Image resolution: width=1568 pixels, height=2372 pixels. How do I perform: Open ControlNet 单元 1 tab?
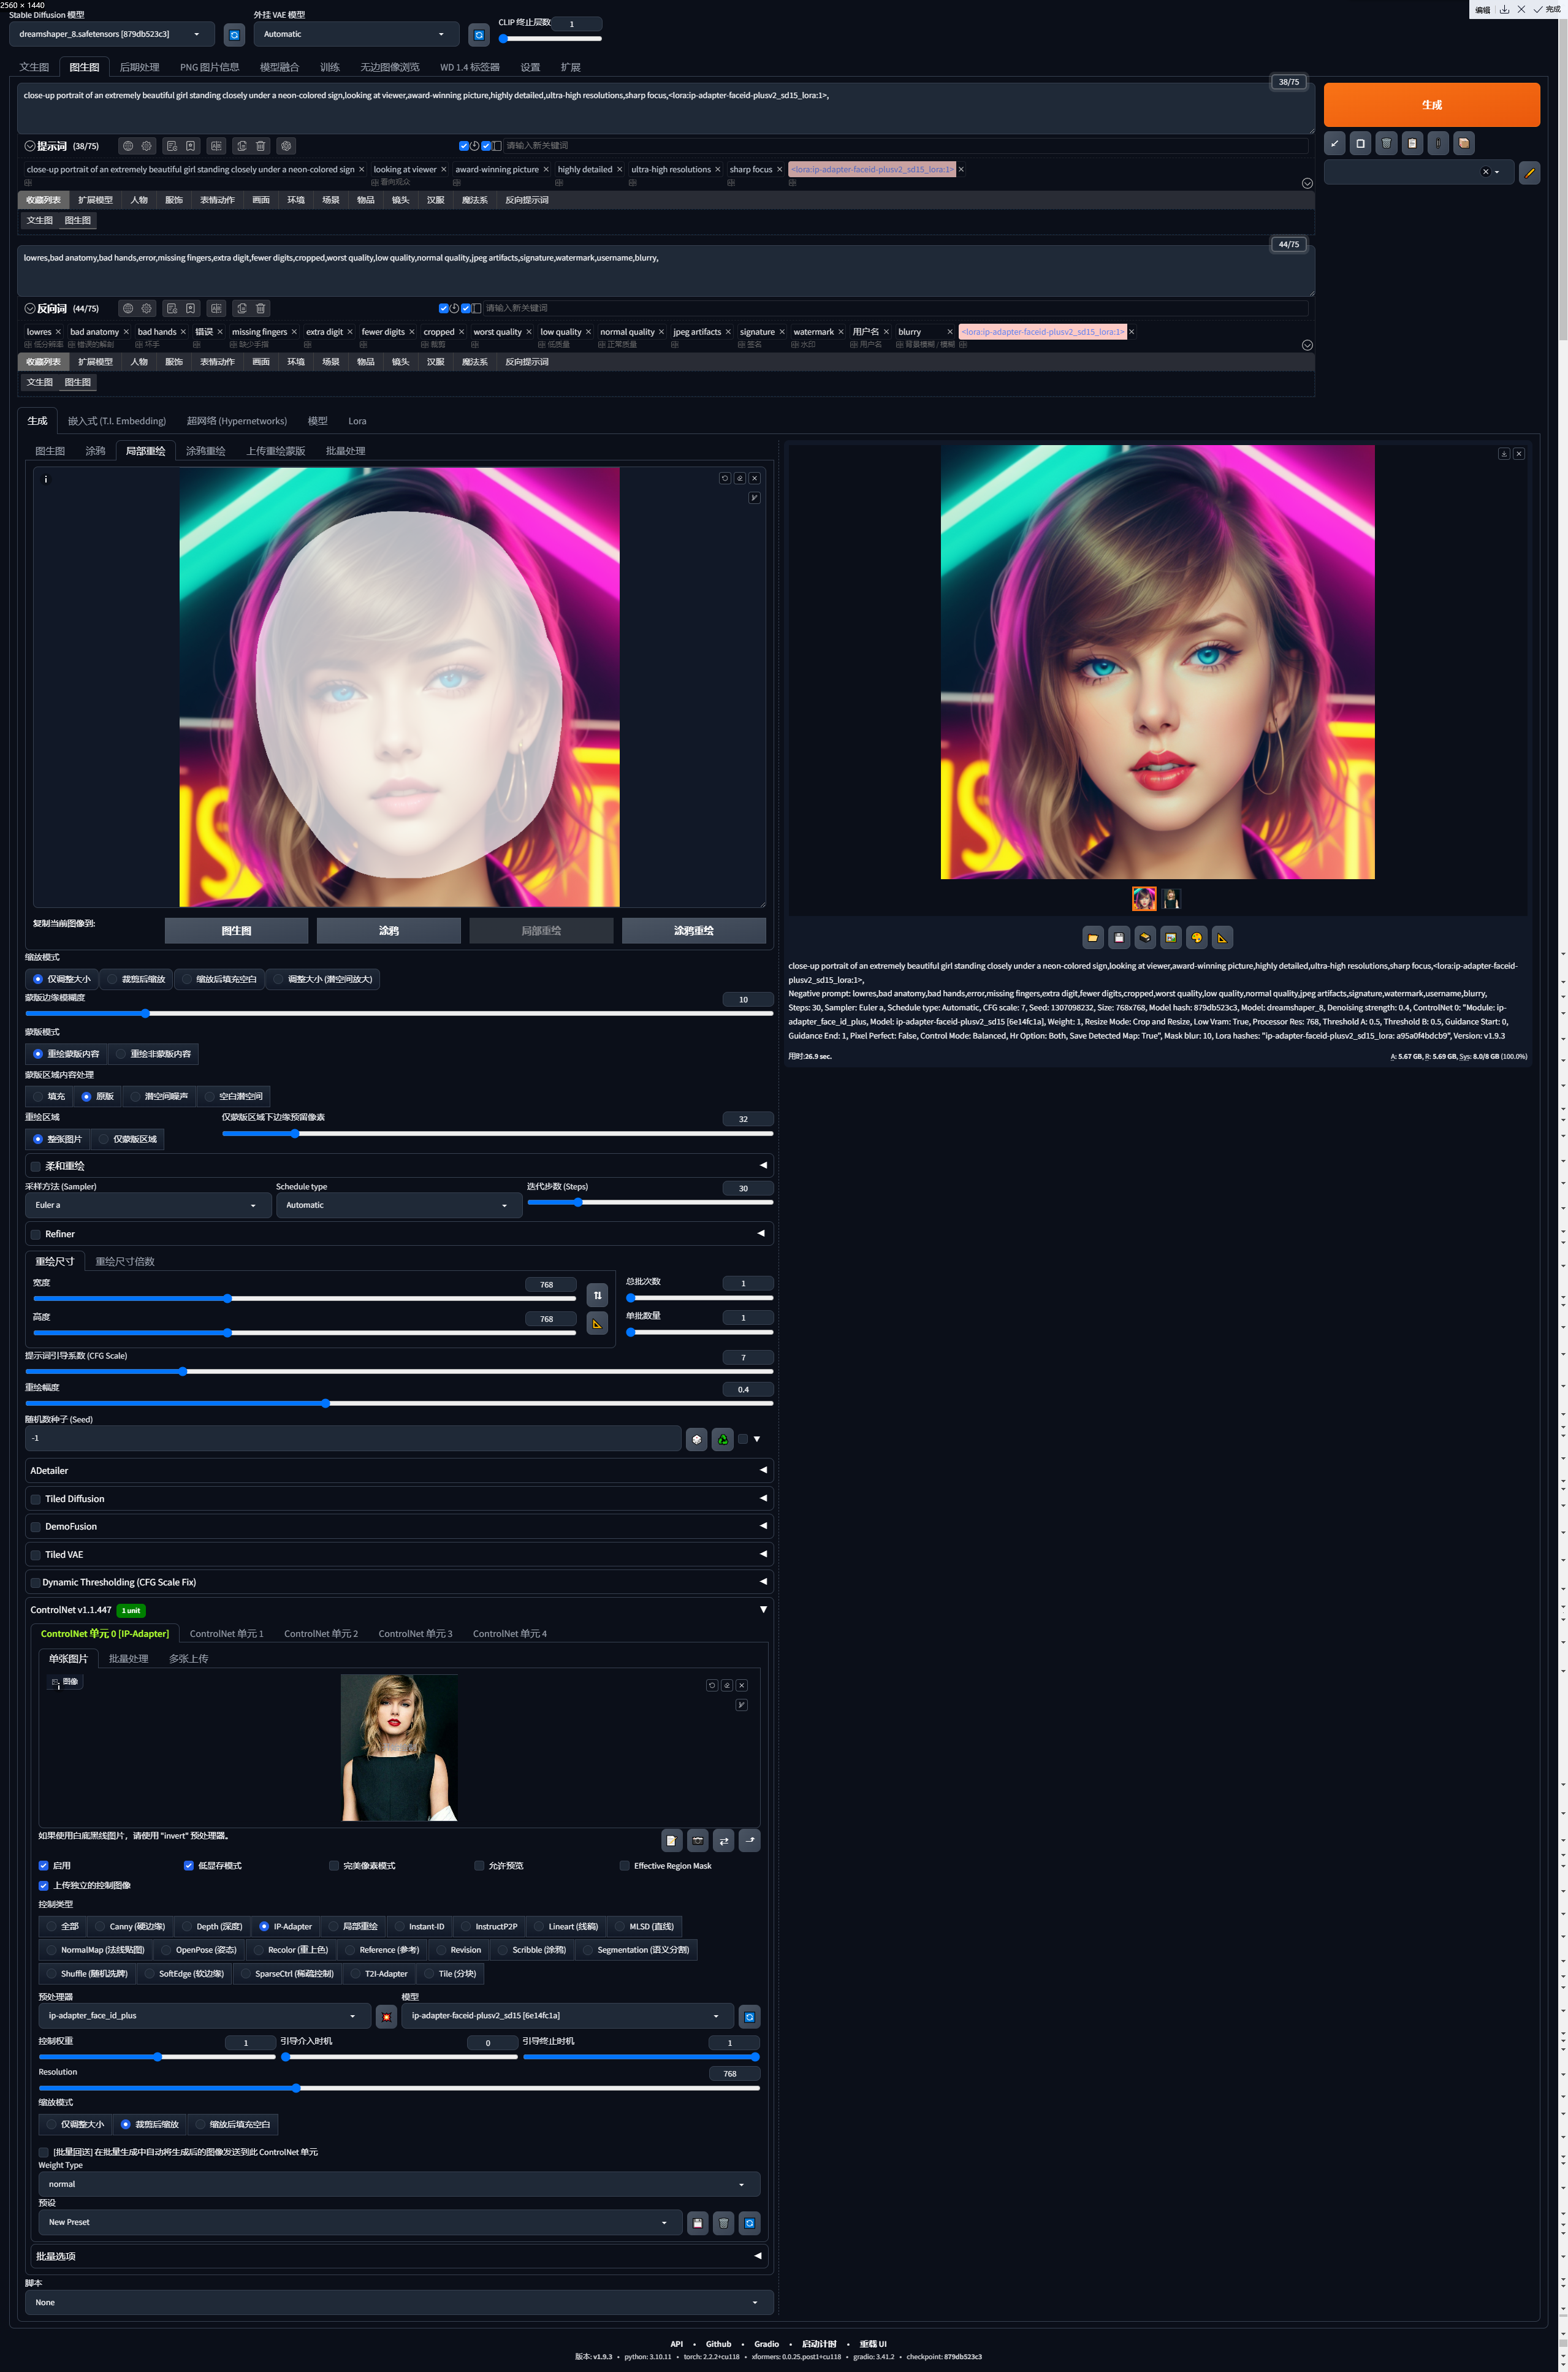(x=226, y=1633)
